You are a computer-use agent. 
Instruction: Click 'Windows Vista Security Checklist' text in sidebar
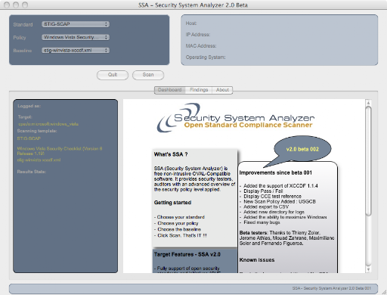60,151
